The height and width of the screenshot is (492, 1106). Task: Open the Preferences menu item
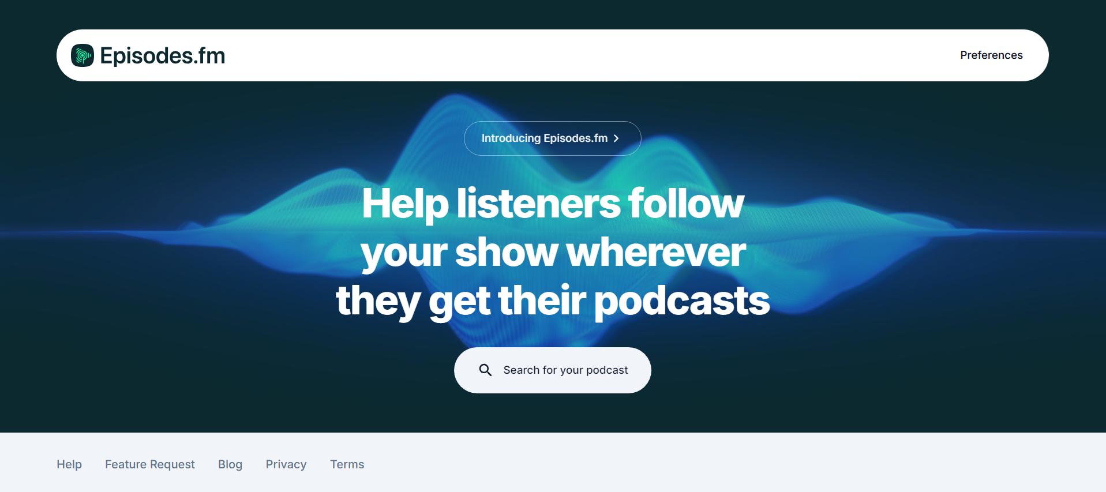[x=991, y=55]
